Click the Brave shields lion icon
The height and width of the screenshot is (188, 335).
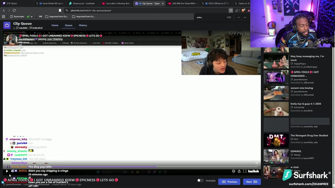[x=243, y=10]
